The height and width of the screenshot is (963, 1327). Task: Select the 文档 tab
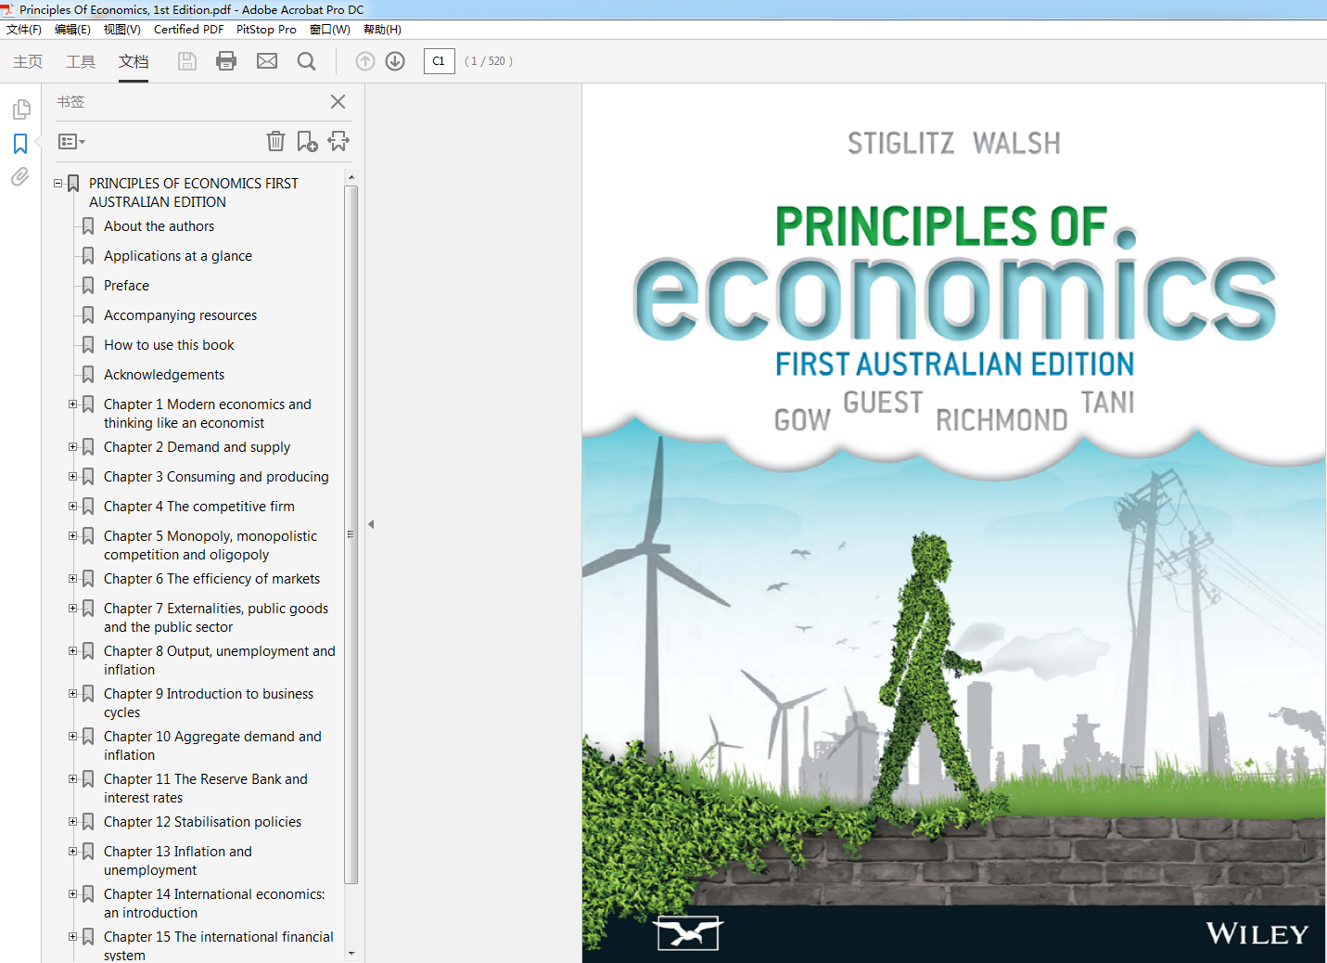tap(134, 61)
